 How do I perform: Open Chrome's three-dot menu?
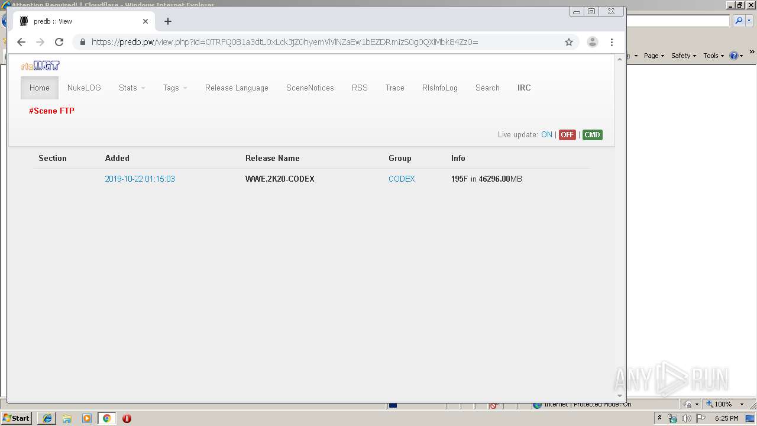pos(612,42)
